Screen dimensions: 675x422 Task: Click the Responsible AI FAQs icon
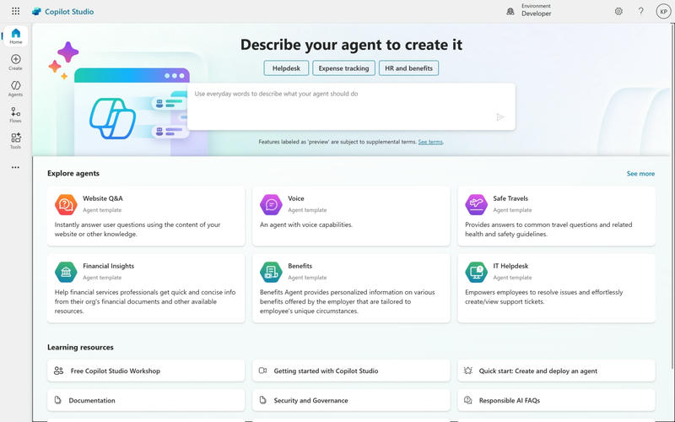(468, 400)
